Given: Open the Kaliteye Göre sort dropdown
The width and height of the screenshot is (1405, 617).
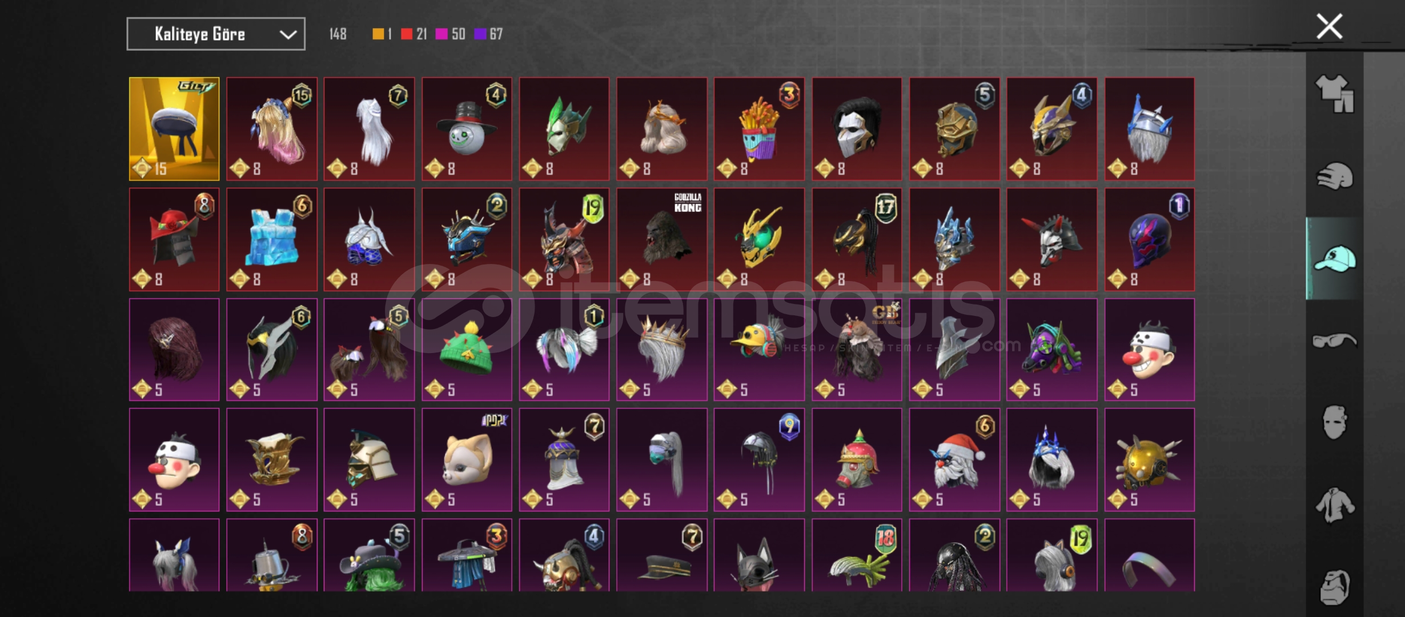Looking at the screenshot, I should pyautogui.click(x=216, y=34).
